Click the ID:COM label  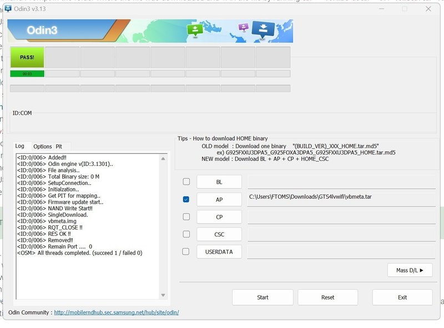tap(22, 113)
